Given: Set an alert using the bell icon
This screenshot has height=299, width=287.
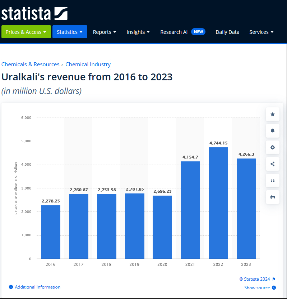Looking at the screenshot, I should coord(273,131).
